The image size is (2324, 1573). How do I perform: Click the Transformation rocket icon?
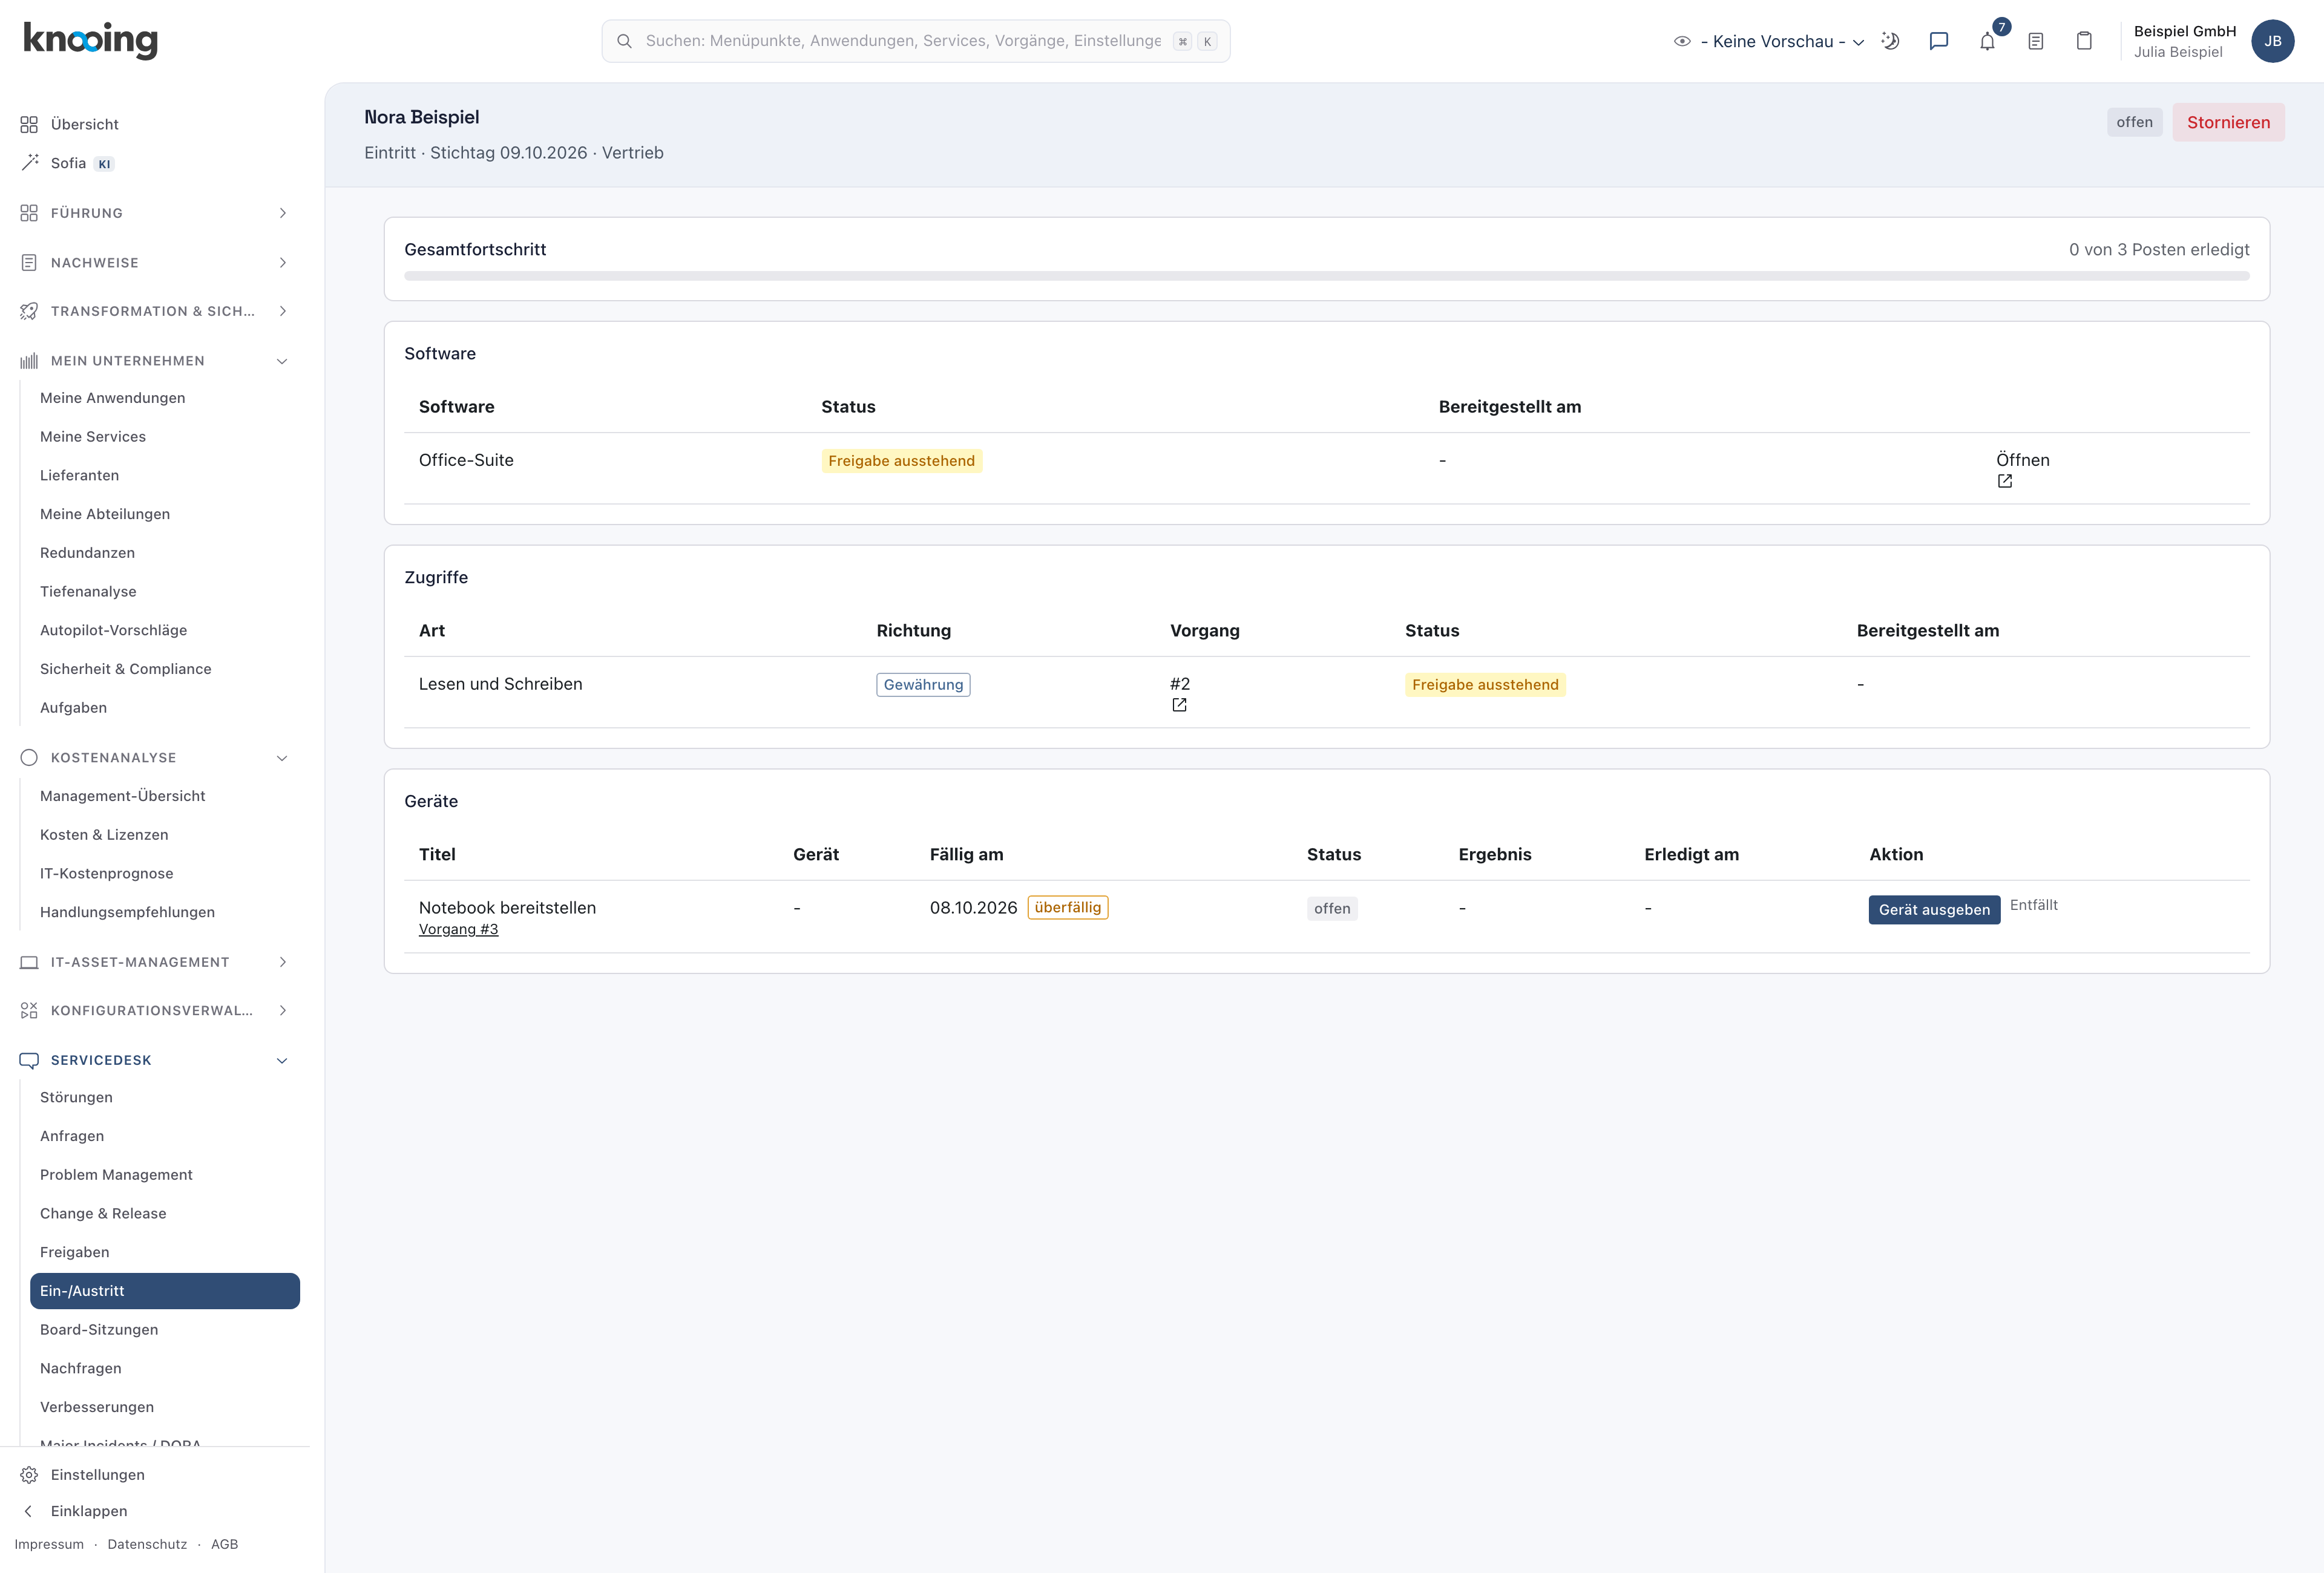(29, 311)
